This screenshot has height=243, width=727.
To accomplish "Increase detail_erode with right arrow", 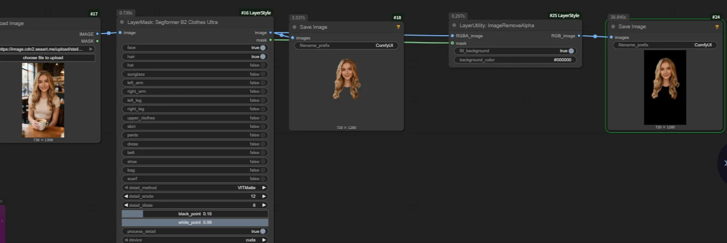I will 264,196.
